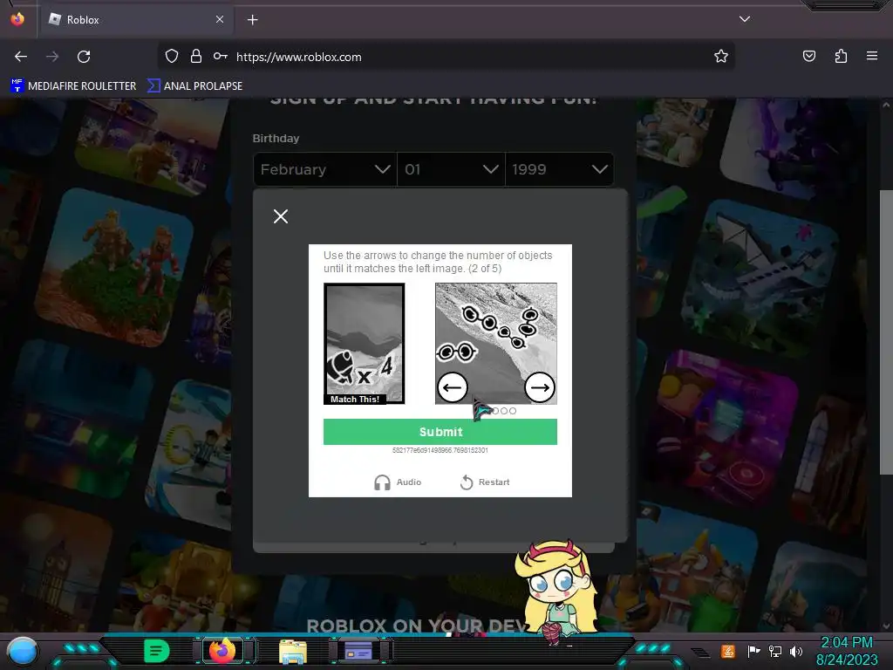Switch to Audio challenge
This screenshot has width=893, height=670.
[x=398, y=482]
